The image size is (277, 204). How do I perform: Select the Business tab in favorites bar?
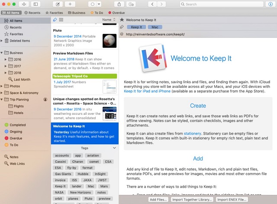tap(77, 13)
